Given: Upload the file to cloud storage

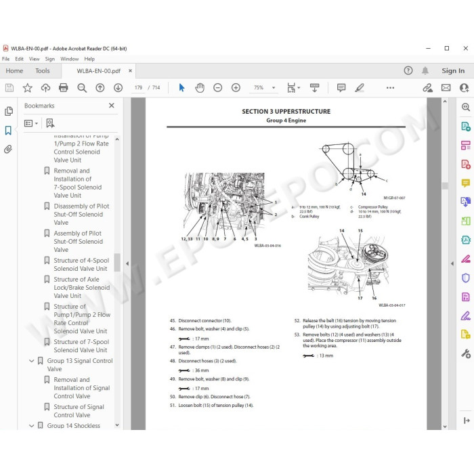Looking at the screenshot, I should 45,87.
